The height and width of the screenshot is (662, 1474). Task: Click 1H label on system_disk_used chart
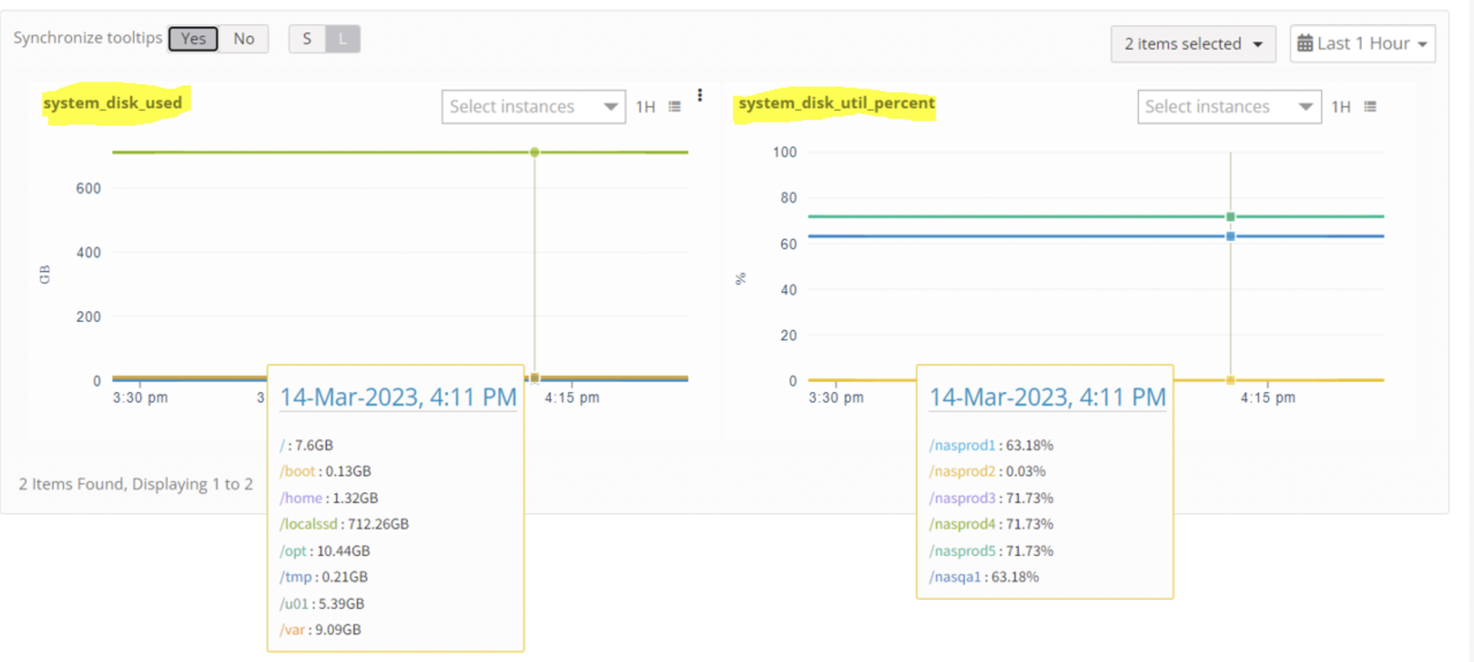coord(645,107)
